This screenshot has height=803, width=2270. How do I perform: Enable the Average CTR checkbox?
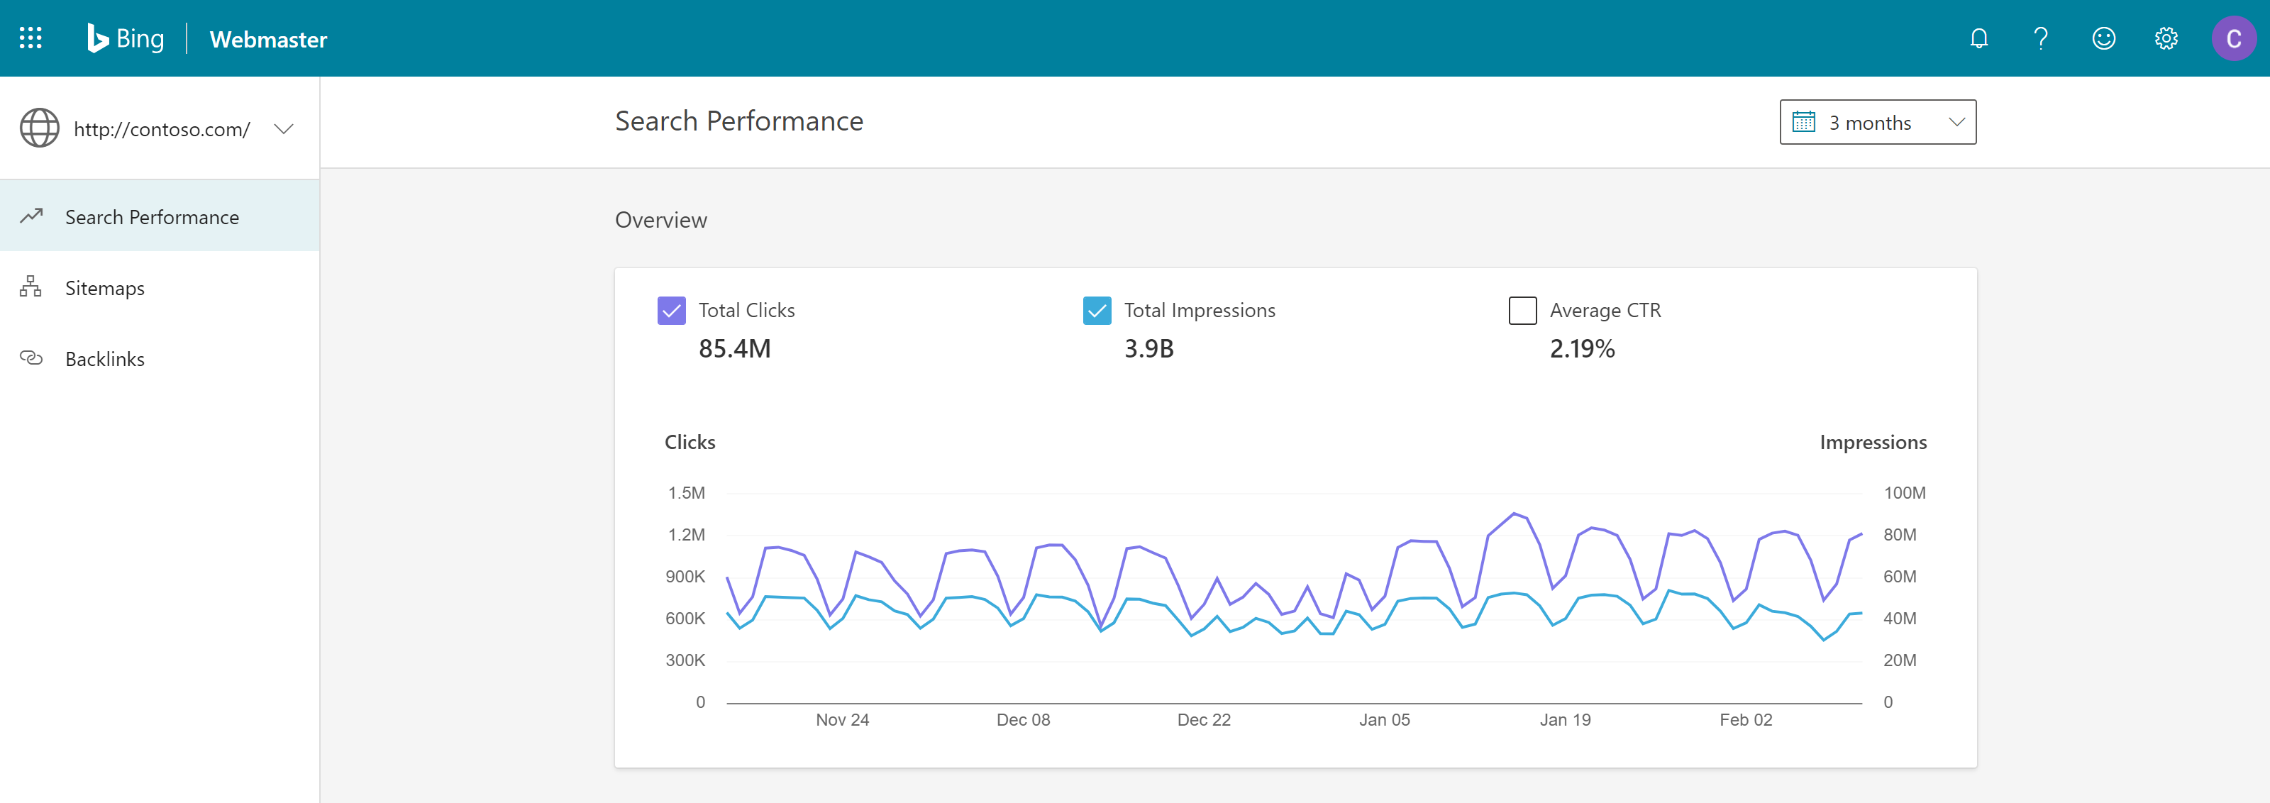[x=1520, y=309]
